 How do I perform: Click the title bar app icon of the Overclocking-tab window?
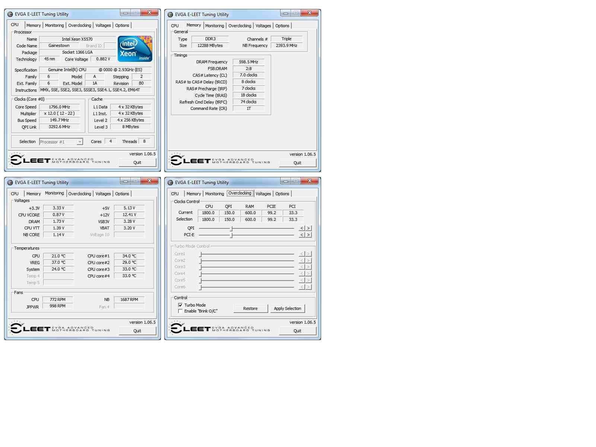(170, 183)
